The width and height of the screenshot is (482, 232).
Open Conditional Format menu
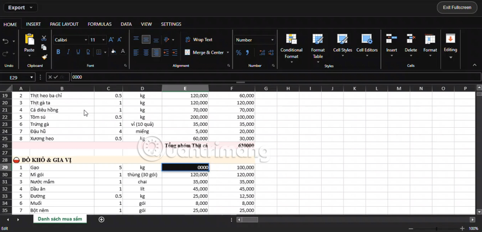pos(292,48)
